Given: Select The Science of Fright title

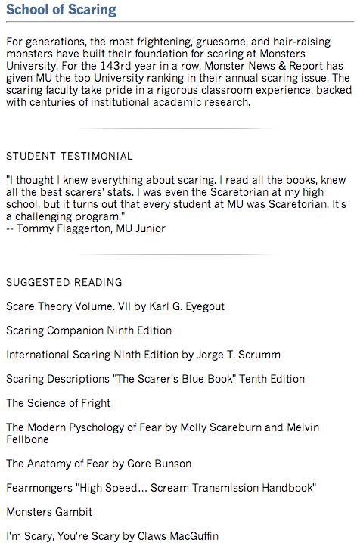Looking at the screenshot, I should click(58, 403).
